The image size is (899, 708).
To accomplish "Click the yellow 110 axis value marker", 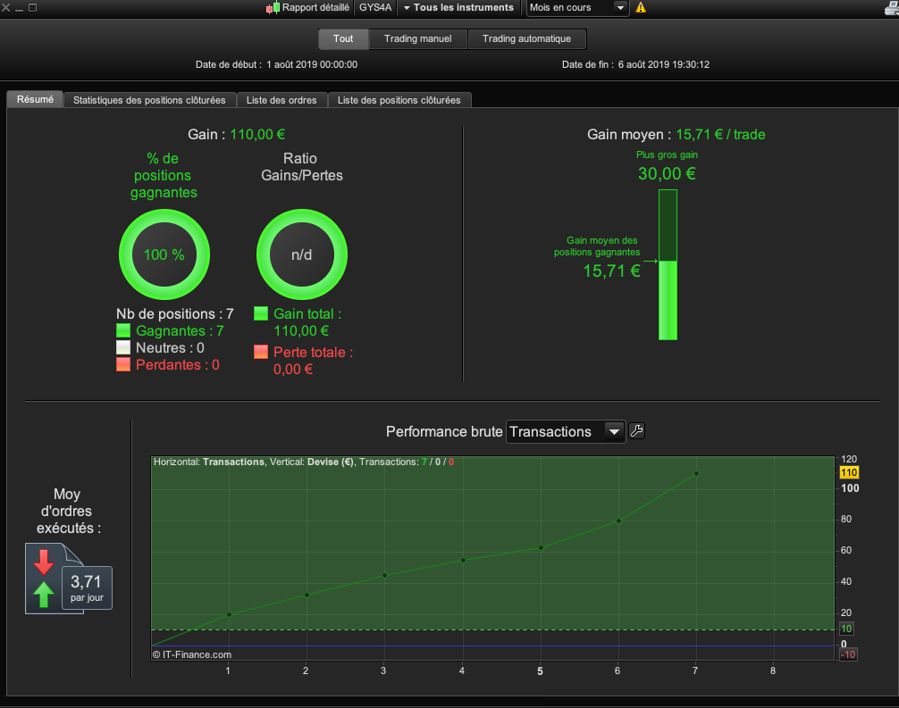I will tap(849, 472).
